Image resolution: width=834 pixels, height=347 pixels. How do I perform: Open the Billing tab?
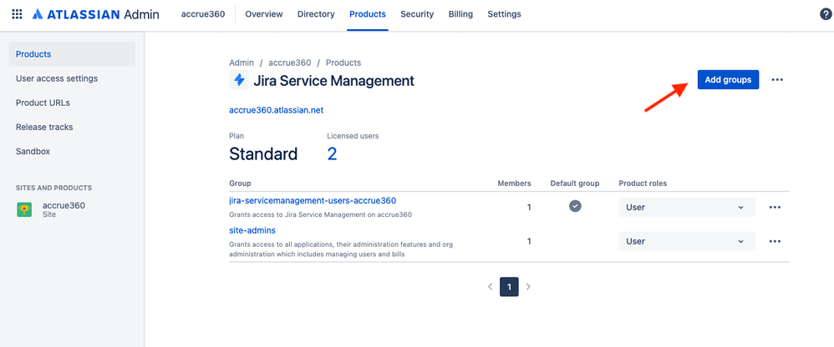460,14
